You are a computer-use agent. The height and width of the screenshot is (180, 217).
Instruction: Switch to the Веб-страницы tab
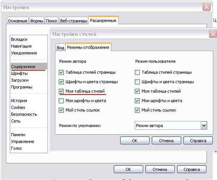click(74, 21)
